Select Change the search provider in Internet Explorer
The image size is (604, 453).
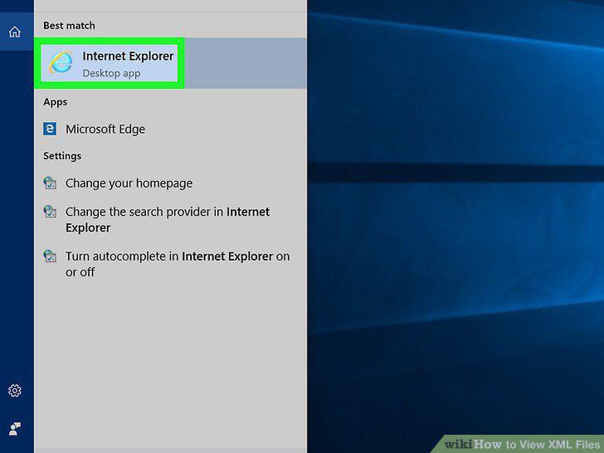pyautogui.click(x=170, y=220)
